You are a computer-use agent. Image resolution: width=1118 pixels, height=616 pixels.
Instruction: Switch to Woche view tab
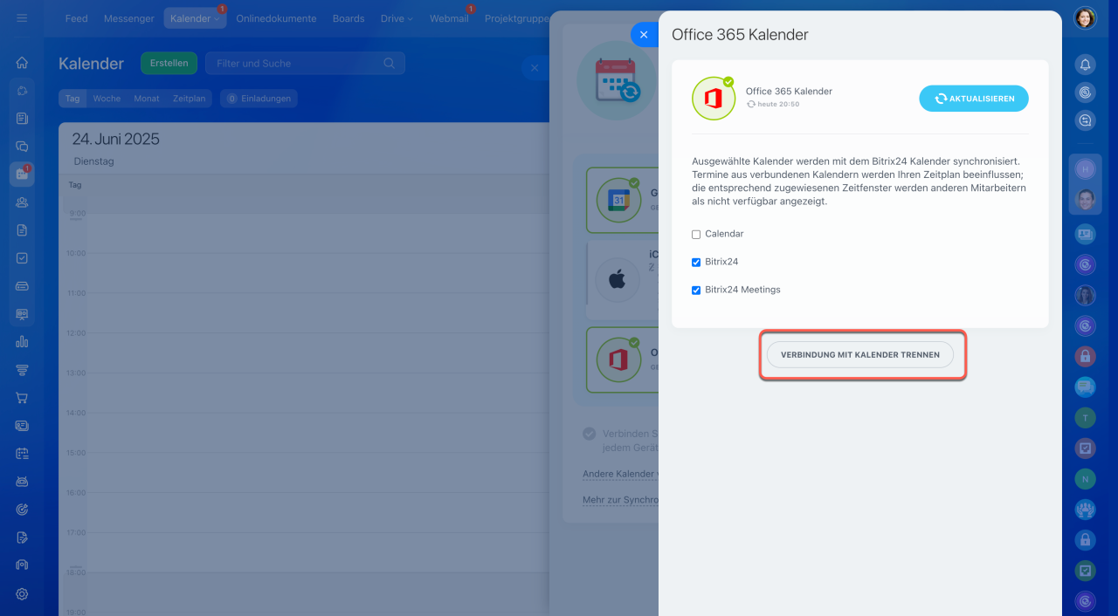click(x=107, y=99)
